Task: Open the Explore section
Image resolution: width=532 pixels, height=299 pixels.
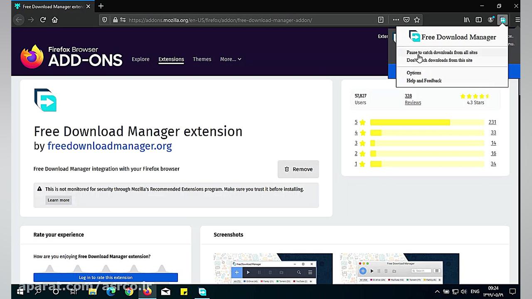Action: [x=140, y=59]
